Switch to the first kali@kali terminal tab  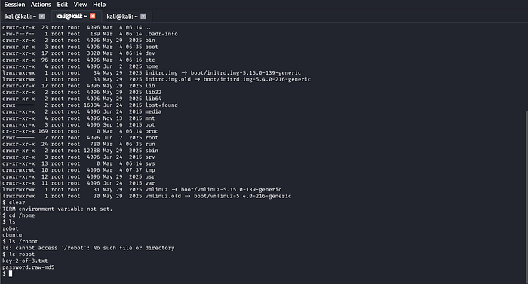(20, 17)
